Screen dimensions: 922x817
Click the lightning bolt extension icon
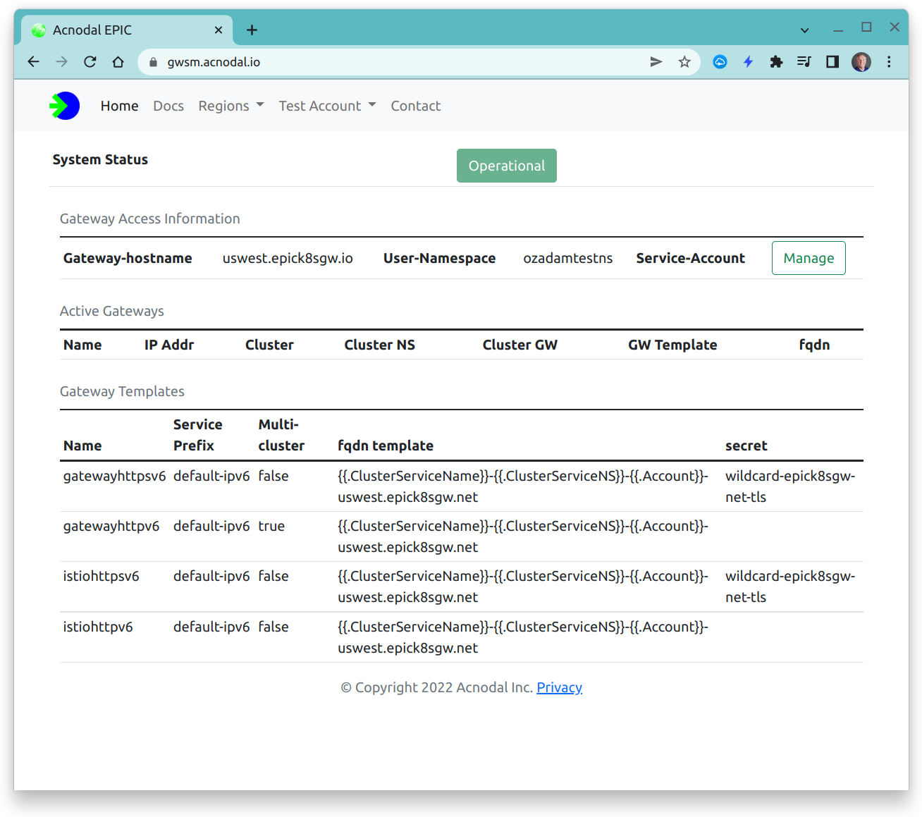(748, 62)
